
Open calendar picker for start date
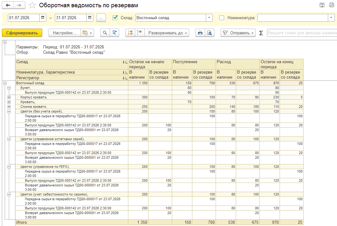(43, 18)
